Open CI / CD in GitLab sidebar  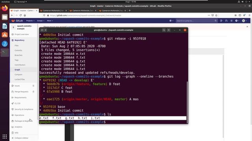pyautogui.click(x=17, y=103)
